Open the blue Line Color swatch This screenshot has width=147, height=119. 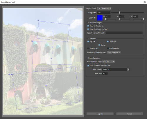100,18
